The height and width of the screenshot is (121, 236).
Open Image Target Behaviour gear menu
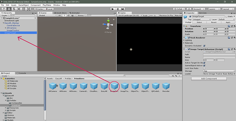tap(235, 49)
